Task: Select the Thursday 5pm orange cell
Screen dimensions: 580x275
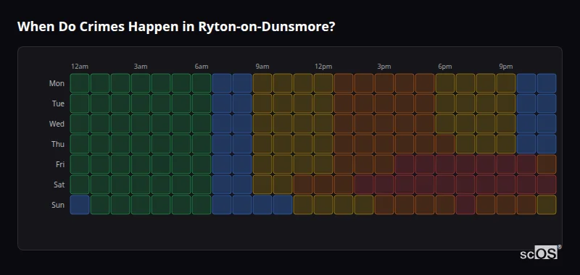Action: click(425, 144)
